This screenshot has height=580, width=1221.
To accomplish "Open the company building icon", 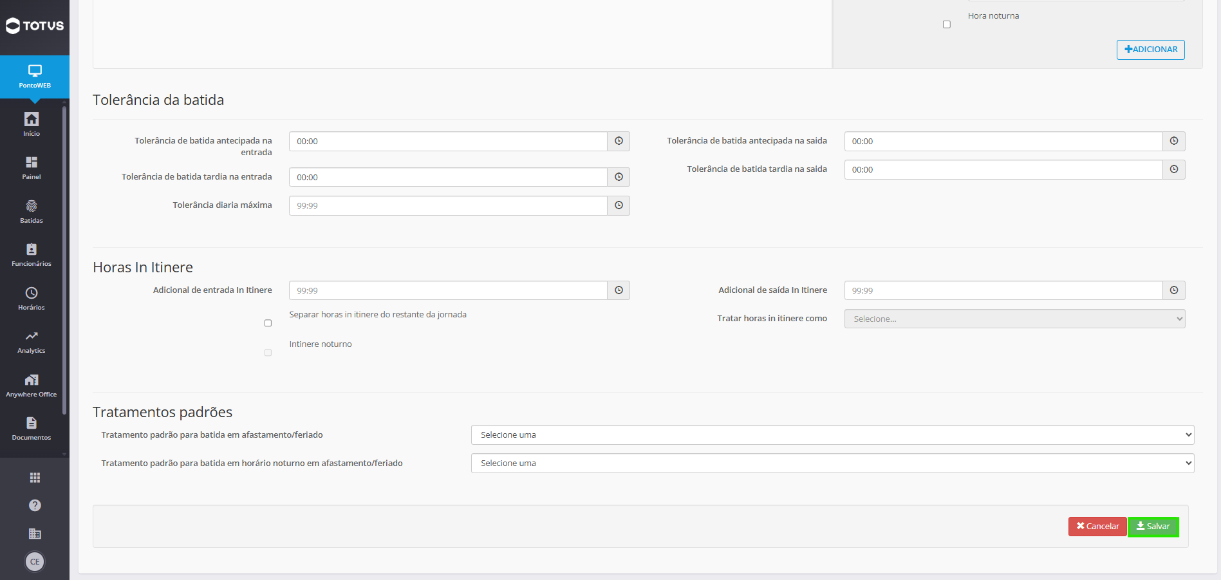I will (x=35, y=534).
